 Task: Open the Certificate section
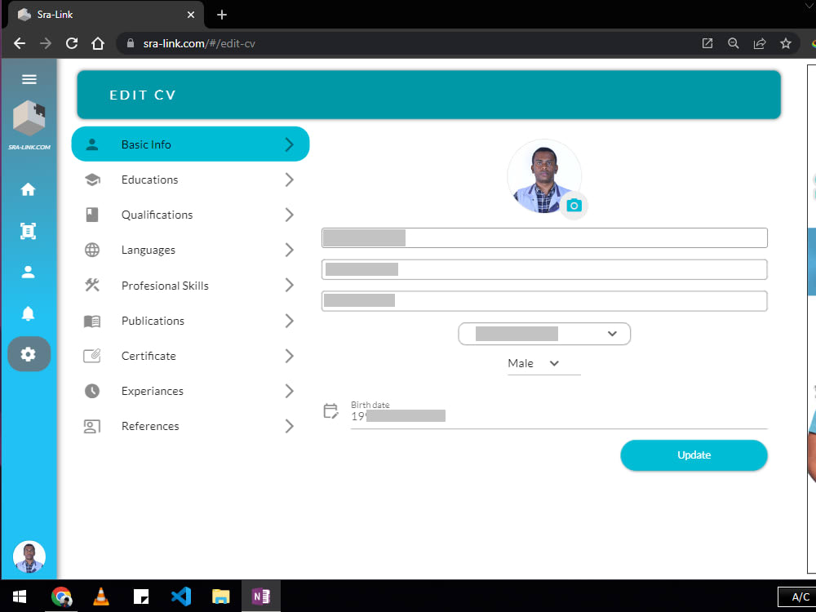190,356
